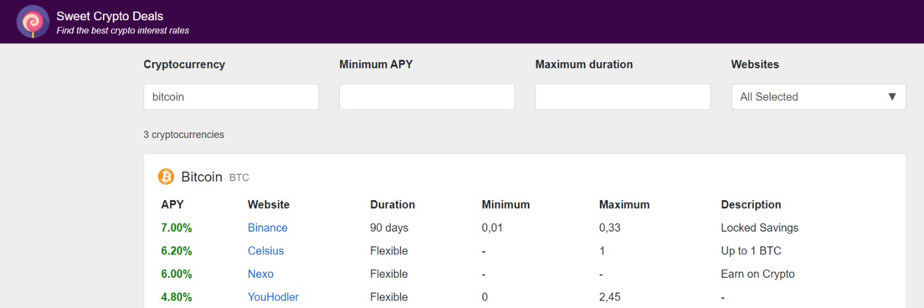The width and height of the screenshot is (924, 308).
Task: Click the 0,01 minimum value
Action: pyautogui.click(x=492, y=228)
